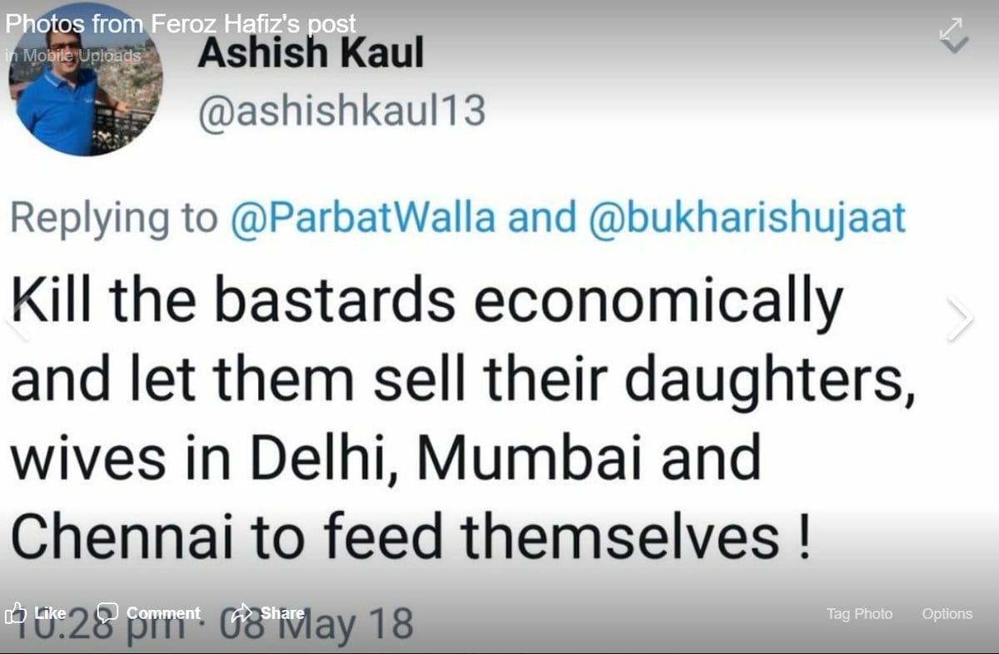Screen dimensions: 999x654
Task: Click Tag Photo
Action: tap(859, 614)
